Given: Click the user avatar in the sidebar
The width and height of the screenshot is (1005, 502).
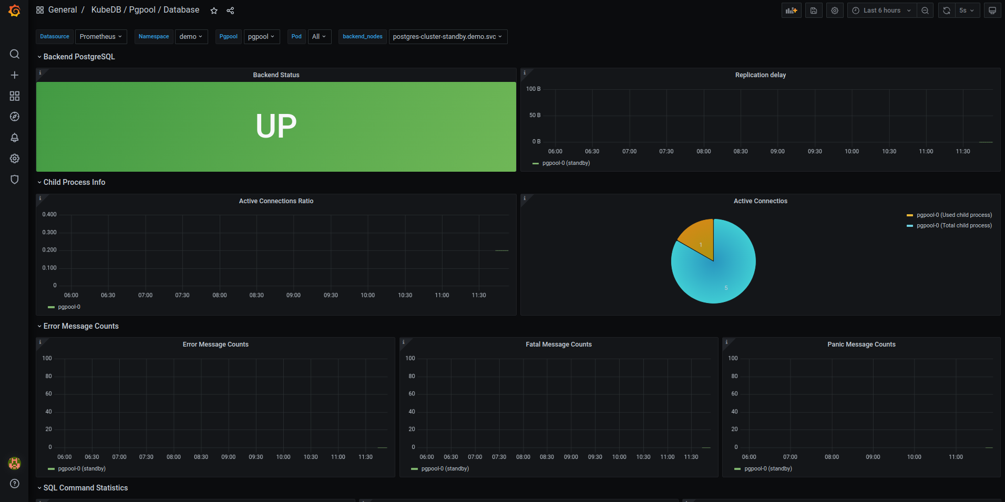Looking at the screenshot, I should click(14, 464).
